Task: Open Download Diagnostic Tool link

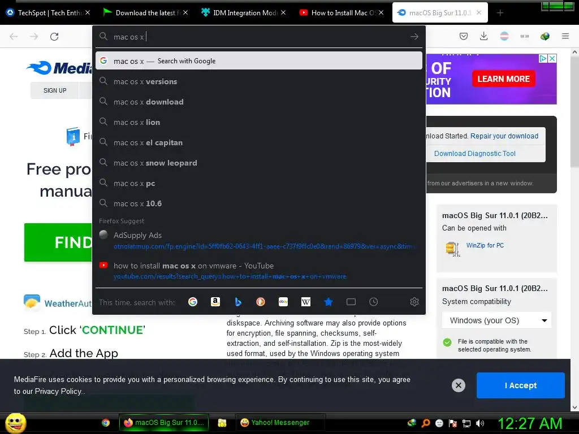Action: coord(475,154)
